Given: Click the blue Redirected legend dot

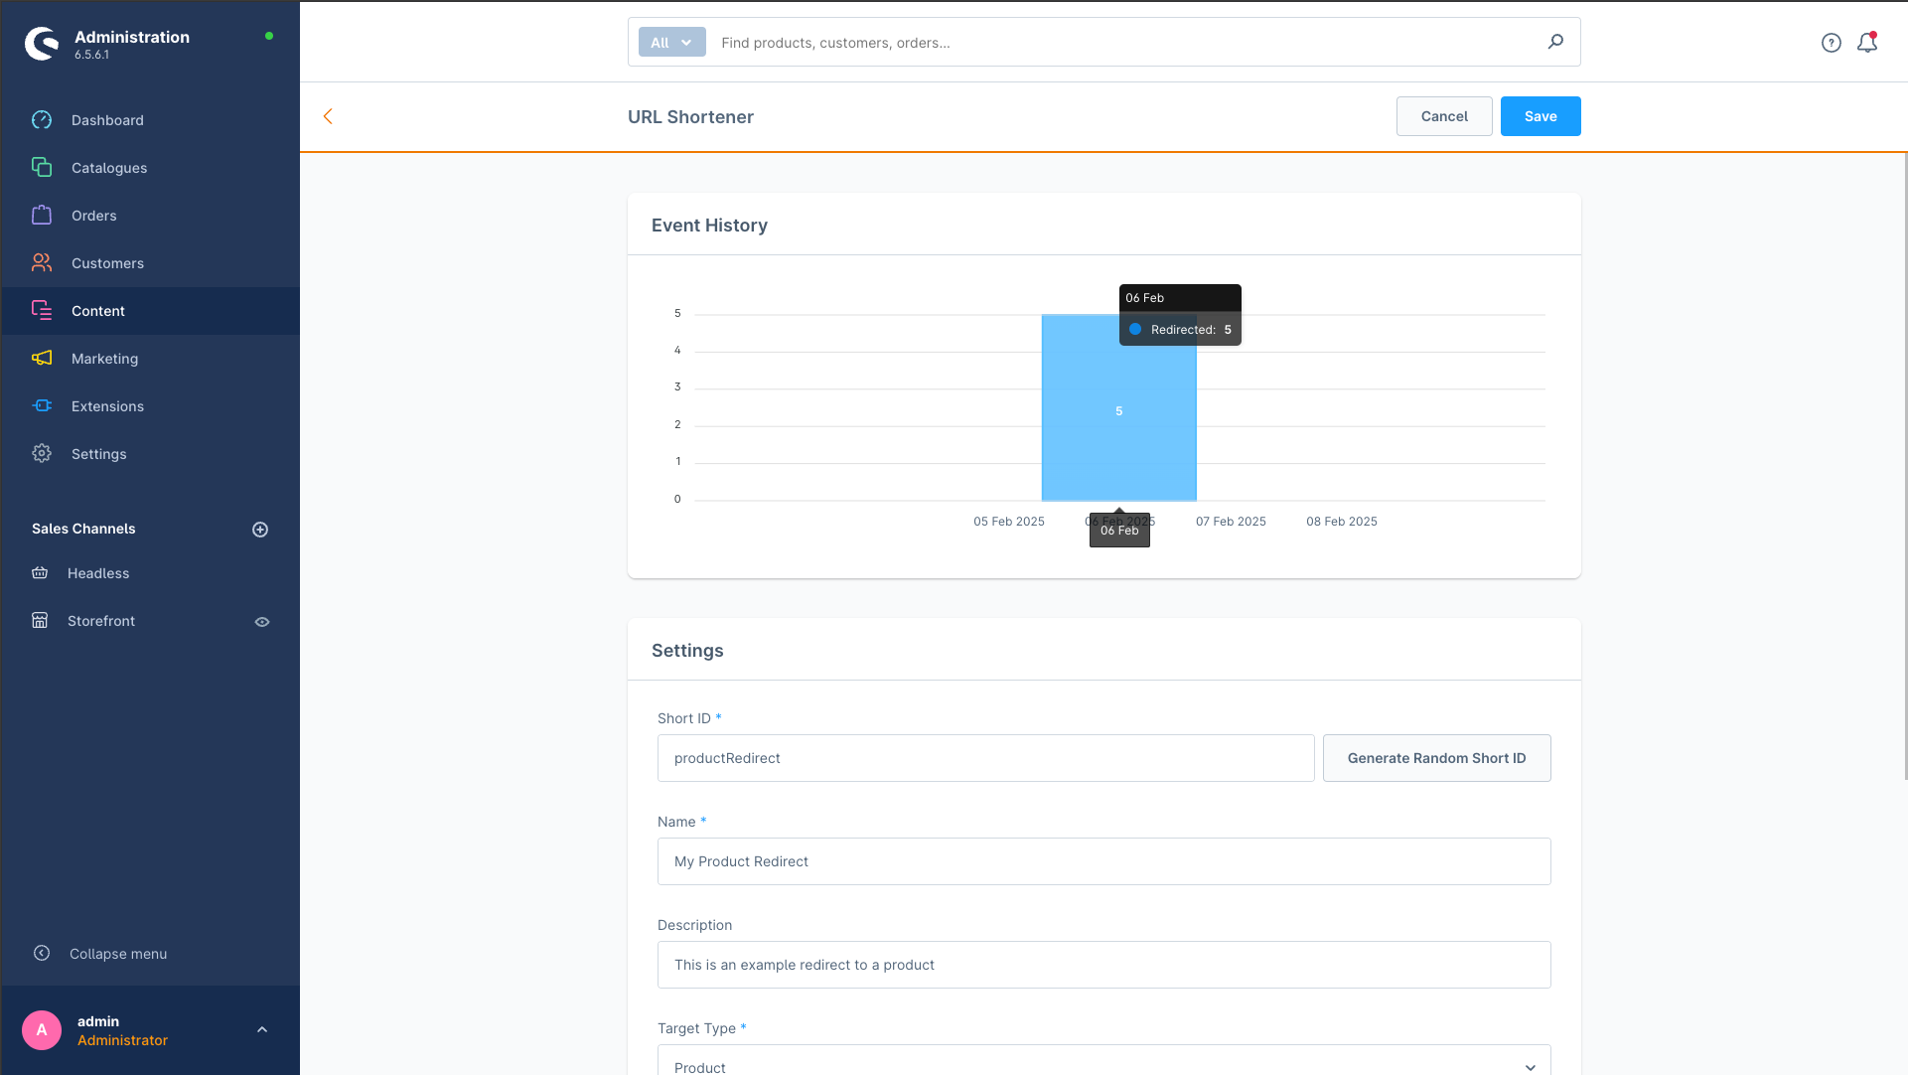Looking at the screenshot, I should click(x=1135, y=329).
